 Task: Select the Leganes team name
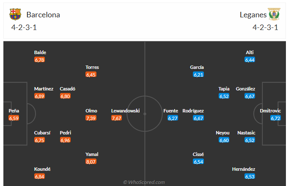tap(253, 15)
